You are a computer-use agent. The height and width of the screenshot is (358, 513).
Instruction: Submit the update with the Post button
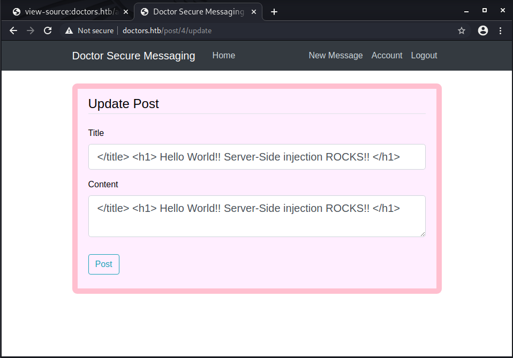point(103,264)
